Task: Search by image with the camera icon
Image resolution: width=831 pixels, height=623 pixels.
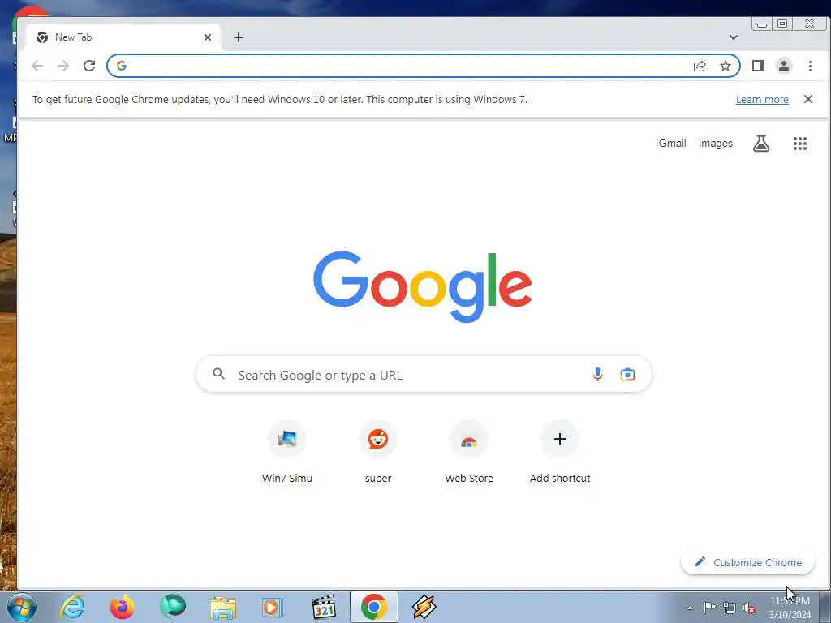Action: [627, 374]
